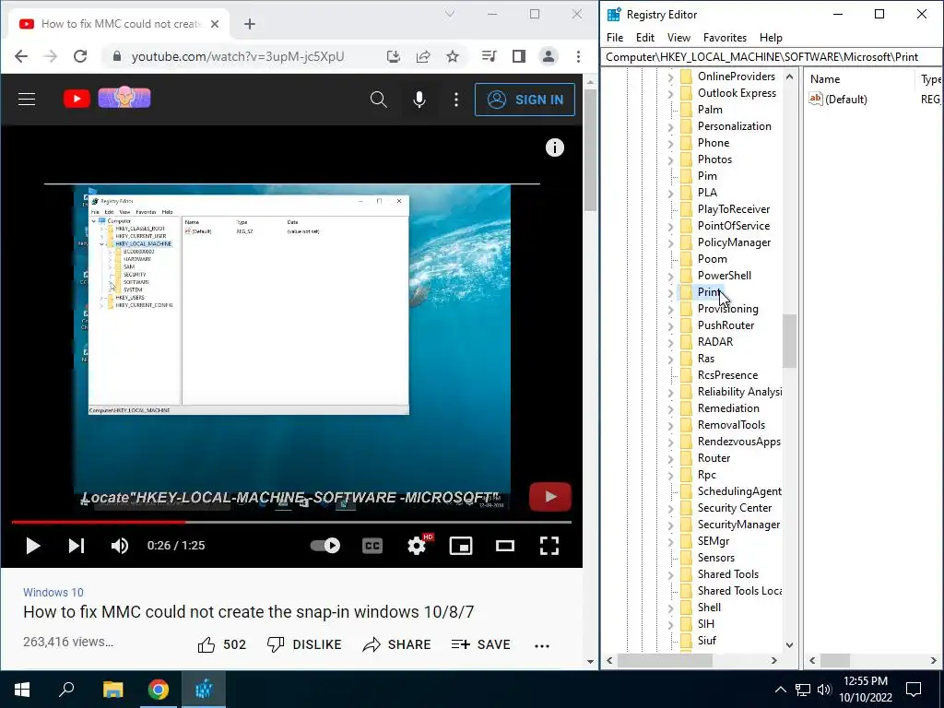
Task: Open taskbar search magnifier
Action: coord(66,689)
